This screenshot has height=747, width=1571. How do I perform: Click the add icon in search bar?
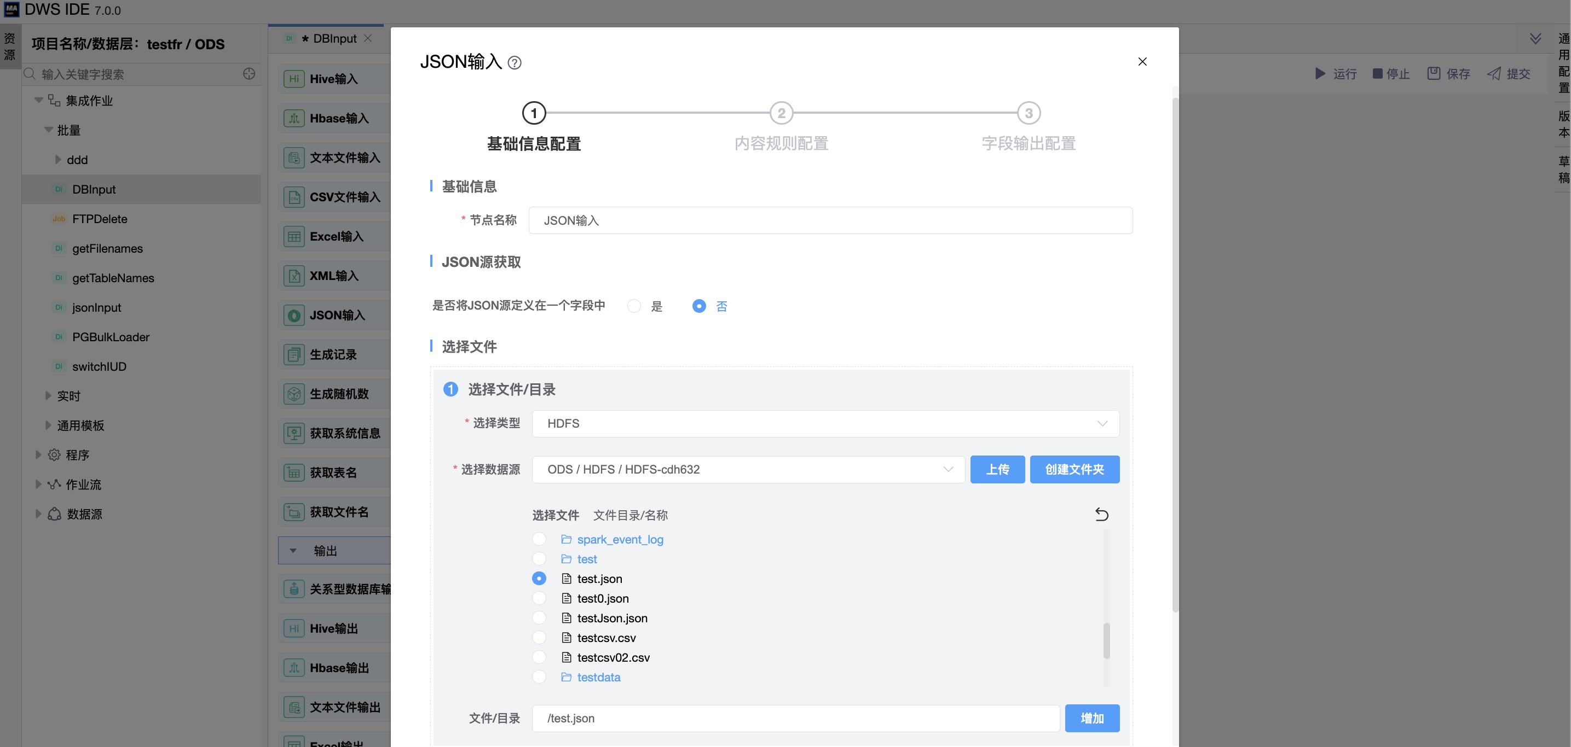coord(249,74)
